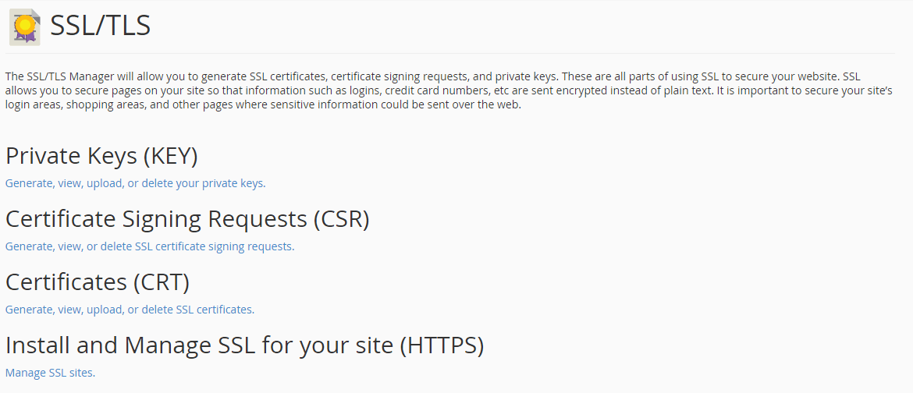Click the "Private Keys" section heading
The width and height of the screenshot is (913, 393).
point(70,156)
